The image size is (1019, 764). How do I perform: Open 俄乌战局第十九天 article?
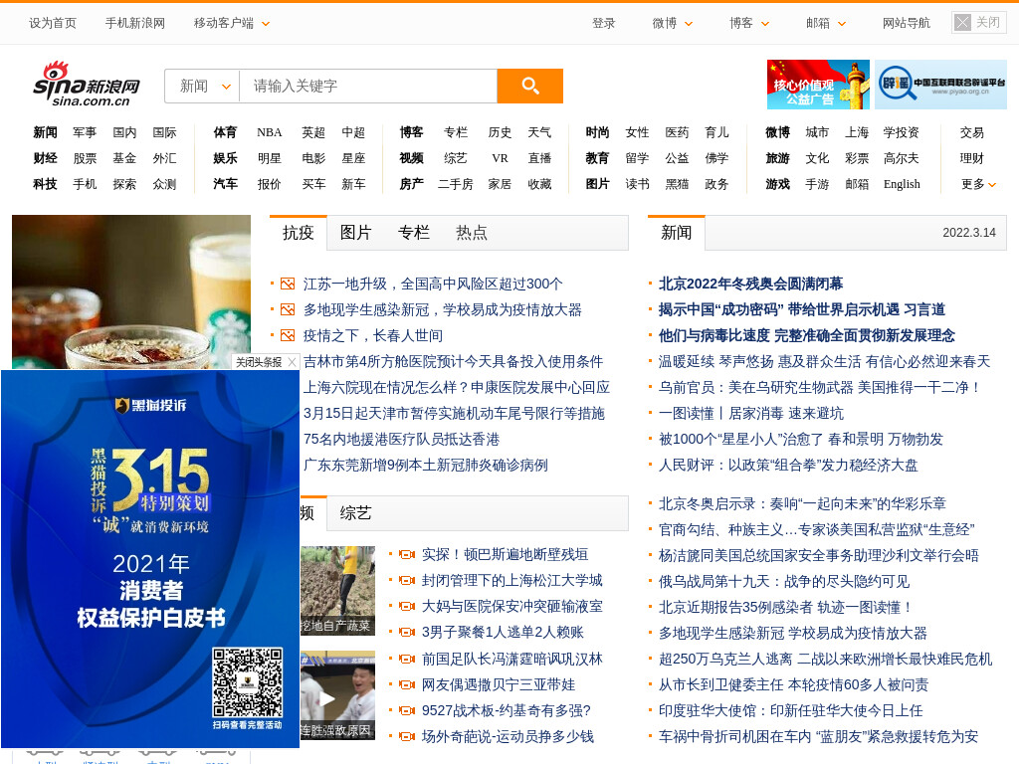click(784, 581)
